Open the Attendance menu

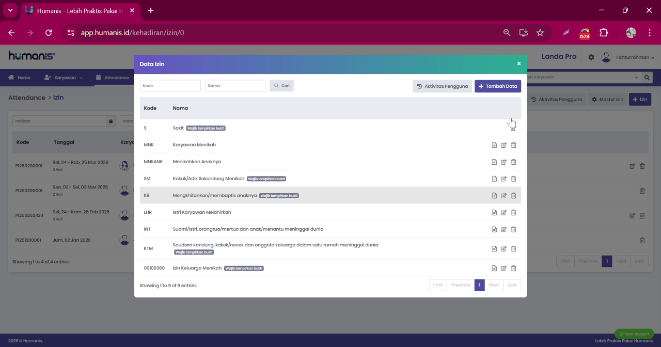112,77
